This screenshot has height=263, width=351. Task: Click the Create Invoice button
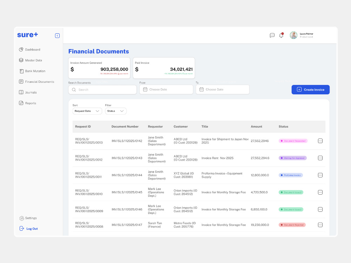311,90
